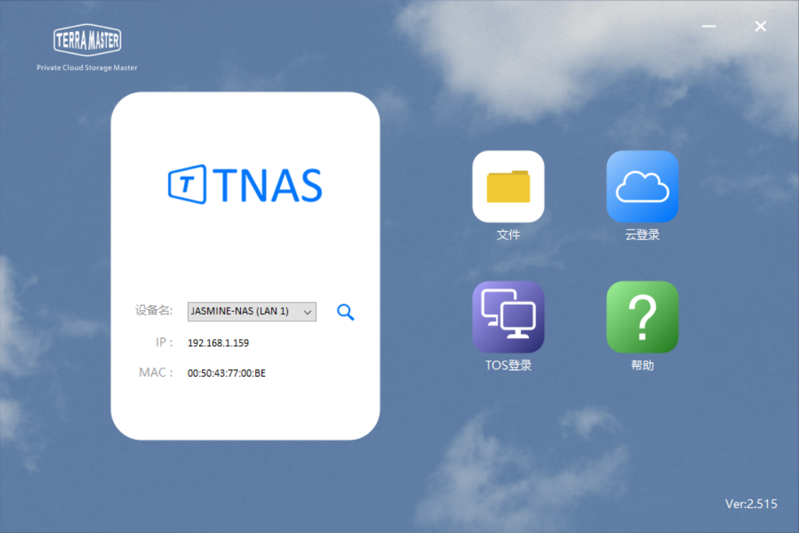Click the TOS登录 label text
Screen dimensions: 799x533
pos(508,365)
